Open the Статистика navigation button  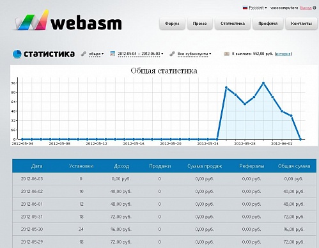[233, 24]
